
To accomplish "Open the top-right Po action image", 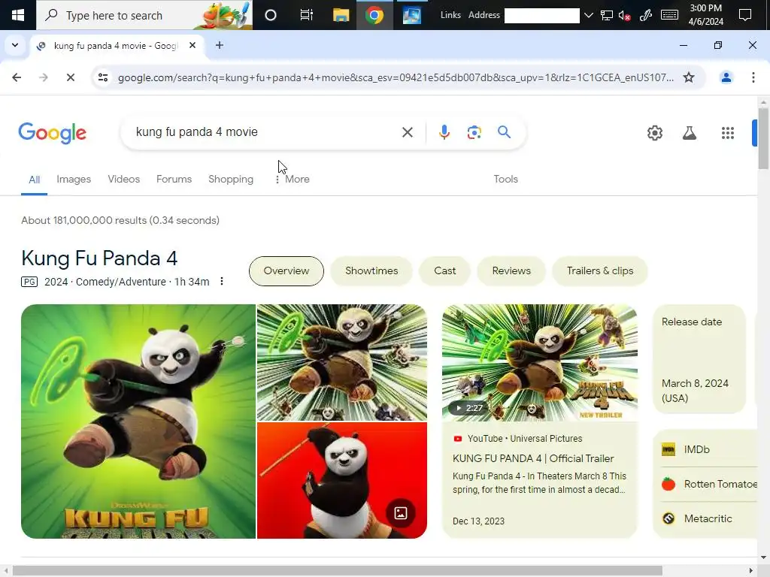I will pyautogui.click(x=342, y=362).
